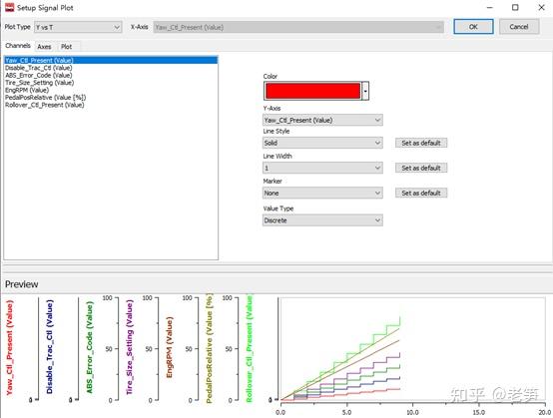
Task: Click the red color swatch
Action: pyautogui.click(x=312, y=91)
